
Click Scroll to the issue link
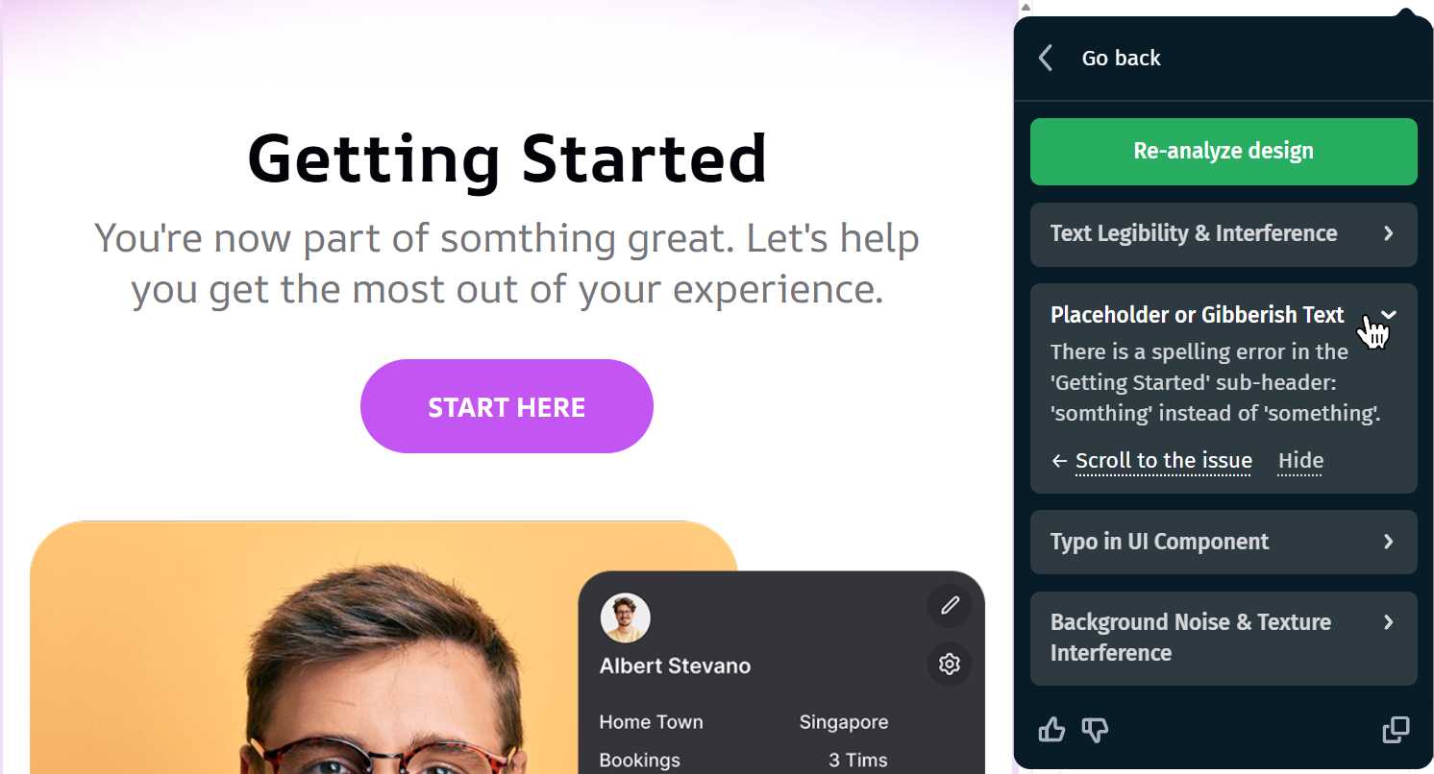click(x=1163, y=461)
